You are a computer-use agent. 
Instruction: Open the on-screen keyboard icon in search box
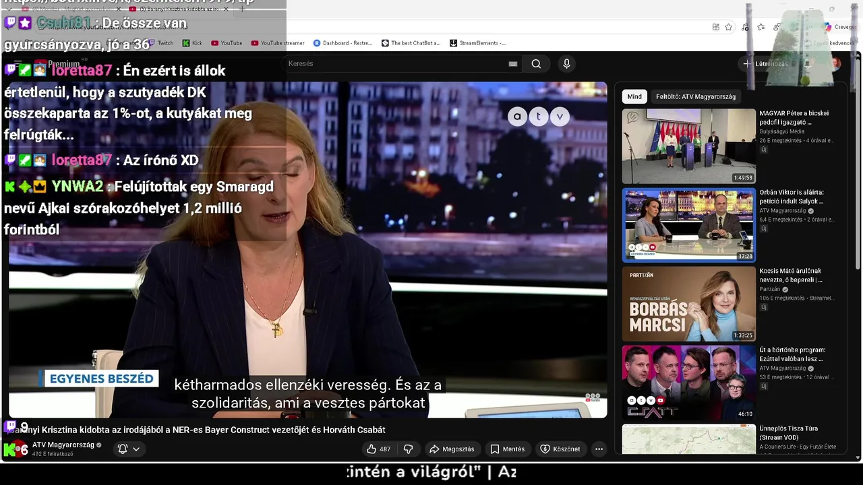point(513,63)
